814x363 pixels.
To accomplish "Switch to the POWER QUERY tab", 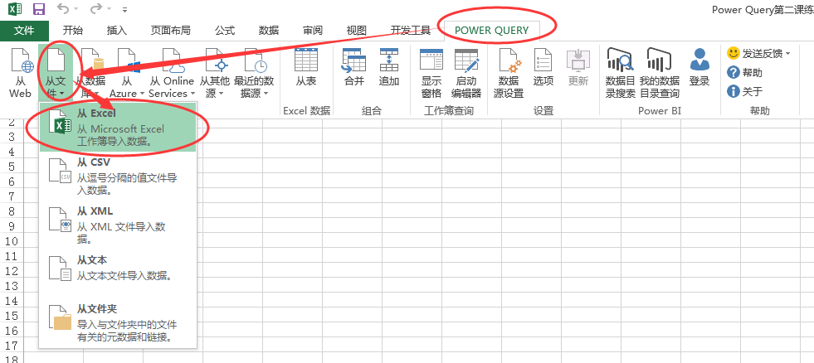I will coord(491,31).
